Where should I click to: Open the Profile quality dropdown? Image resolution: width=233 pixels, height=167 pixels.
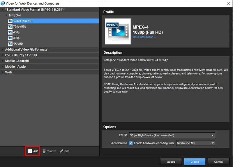pos(172,135)
